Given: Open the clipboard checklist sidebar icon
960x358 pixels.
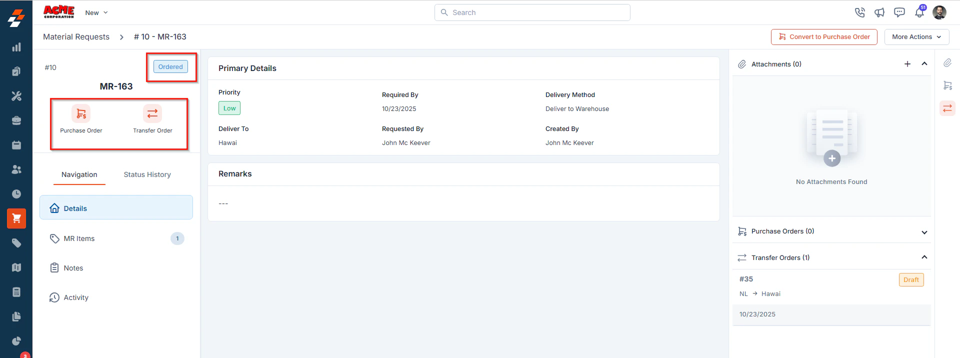Looking at the screenshot, I should [x=16, y=71].
